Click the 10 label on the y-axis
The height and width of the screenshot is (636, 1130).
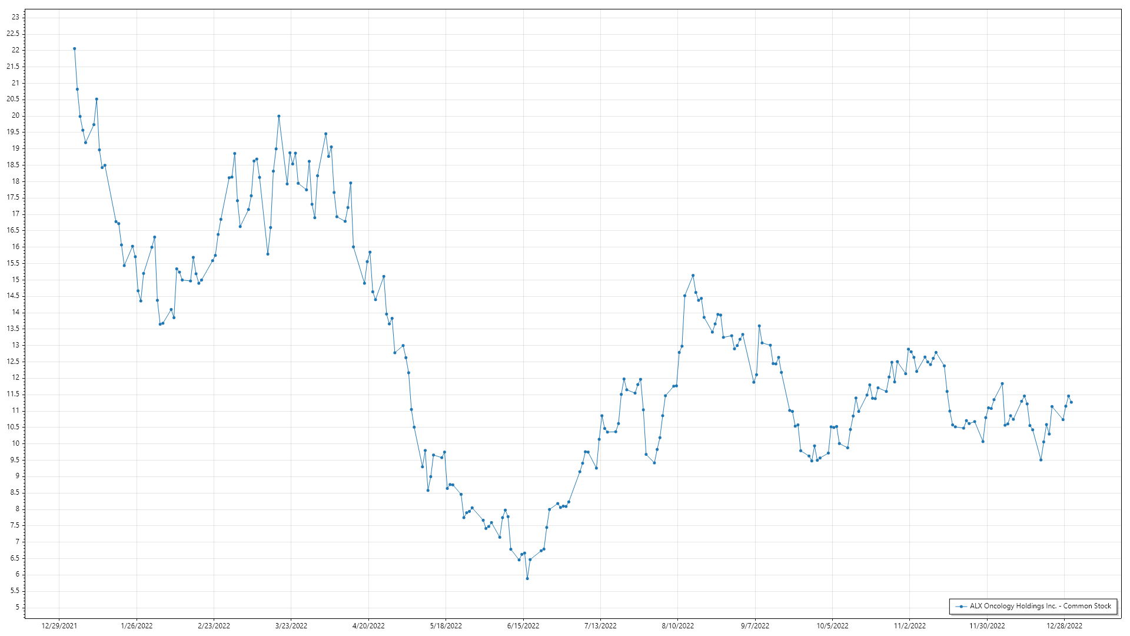[15, 443]
